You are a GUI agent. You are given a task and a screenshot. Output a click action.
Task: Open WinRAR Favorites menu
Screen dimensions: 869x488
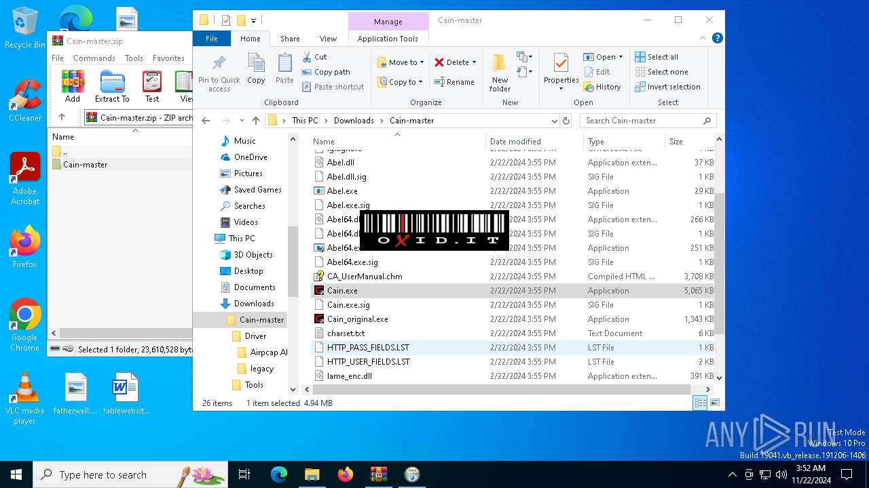[x=168, y=58]
